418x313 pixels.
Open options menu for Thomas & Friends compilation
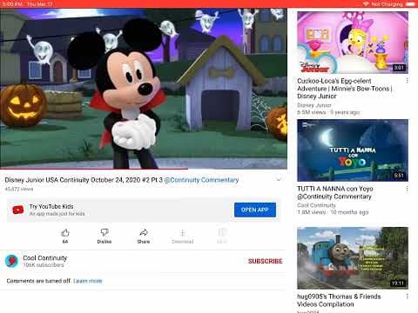408,296
